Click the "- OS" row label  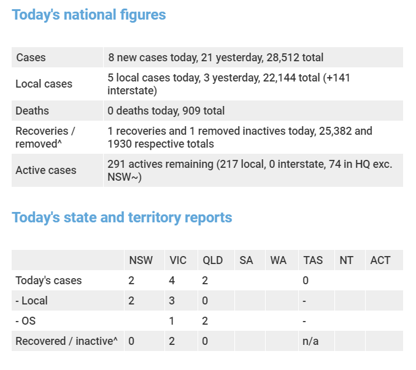(x=27, y=321)
